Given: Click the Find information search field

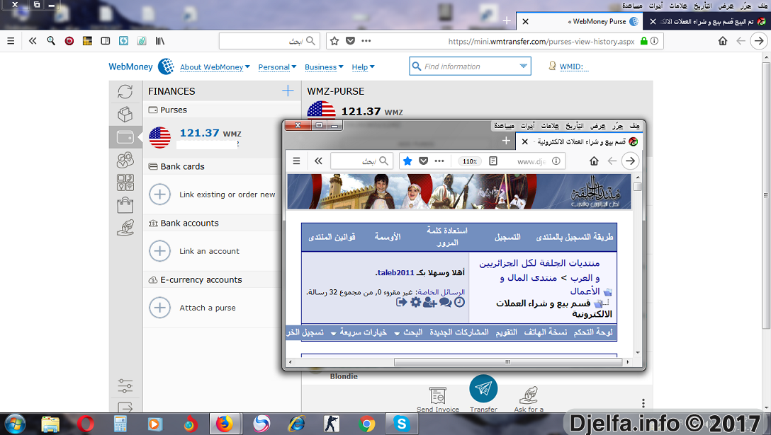Looking at the screenshot, I should pos(470,66).
